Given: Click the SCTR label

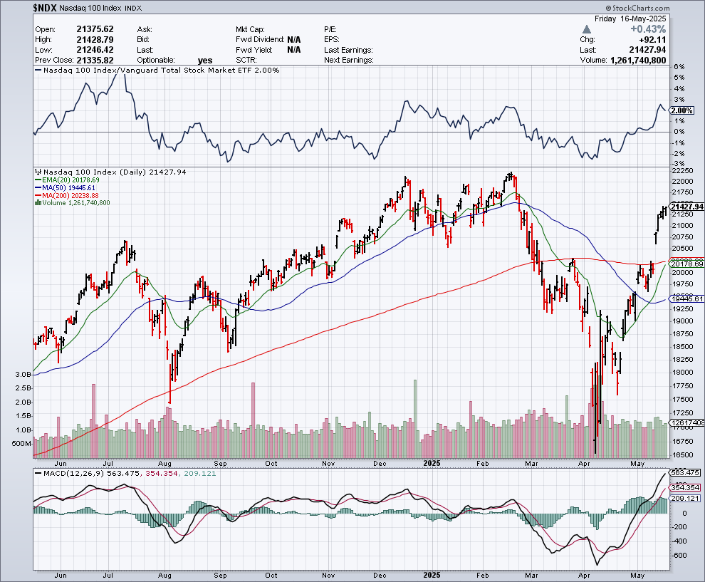Looking at the screenshot, I should (246, 61).
